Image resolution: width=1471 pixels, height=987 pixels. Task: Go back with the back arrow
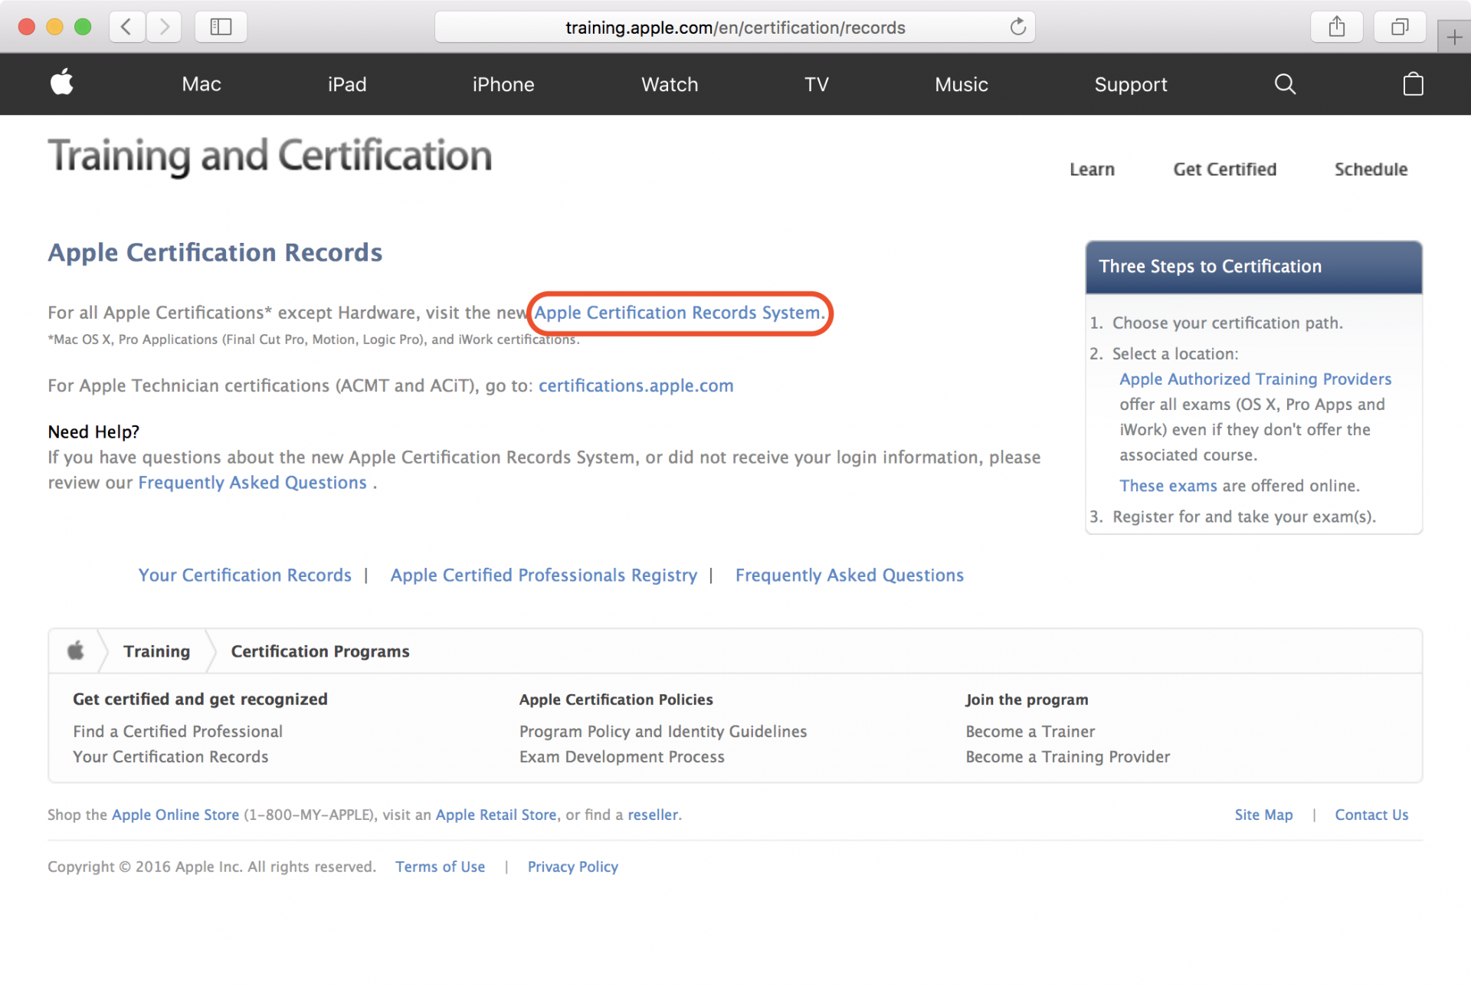127,28
